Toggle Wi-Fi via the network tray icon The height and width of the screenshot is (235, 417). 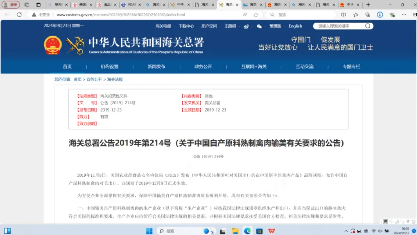tap(374, 231)
